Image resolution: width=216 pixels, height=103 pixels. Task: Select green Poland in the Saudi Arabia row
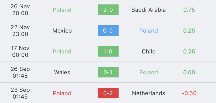62,10
